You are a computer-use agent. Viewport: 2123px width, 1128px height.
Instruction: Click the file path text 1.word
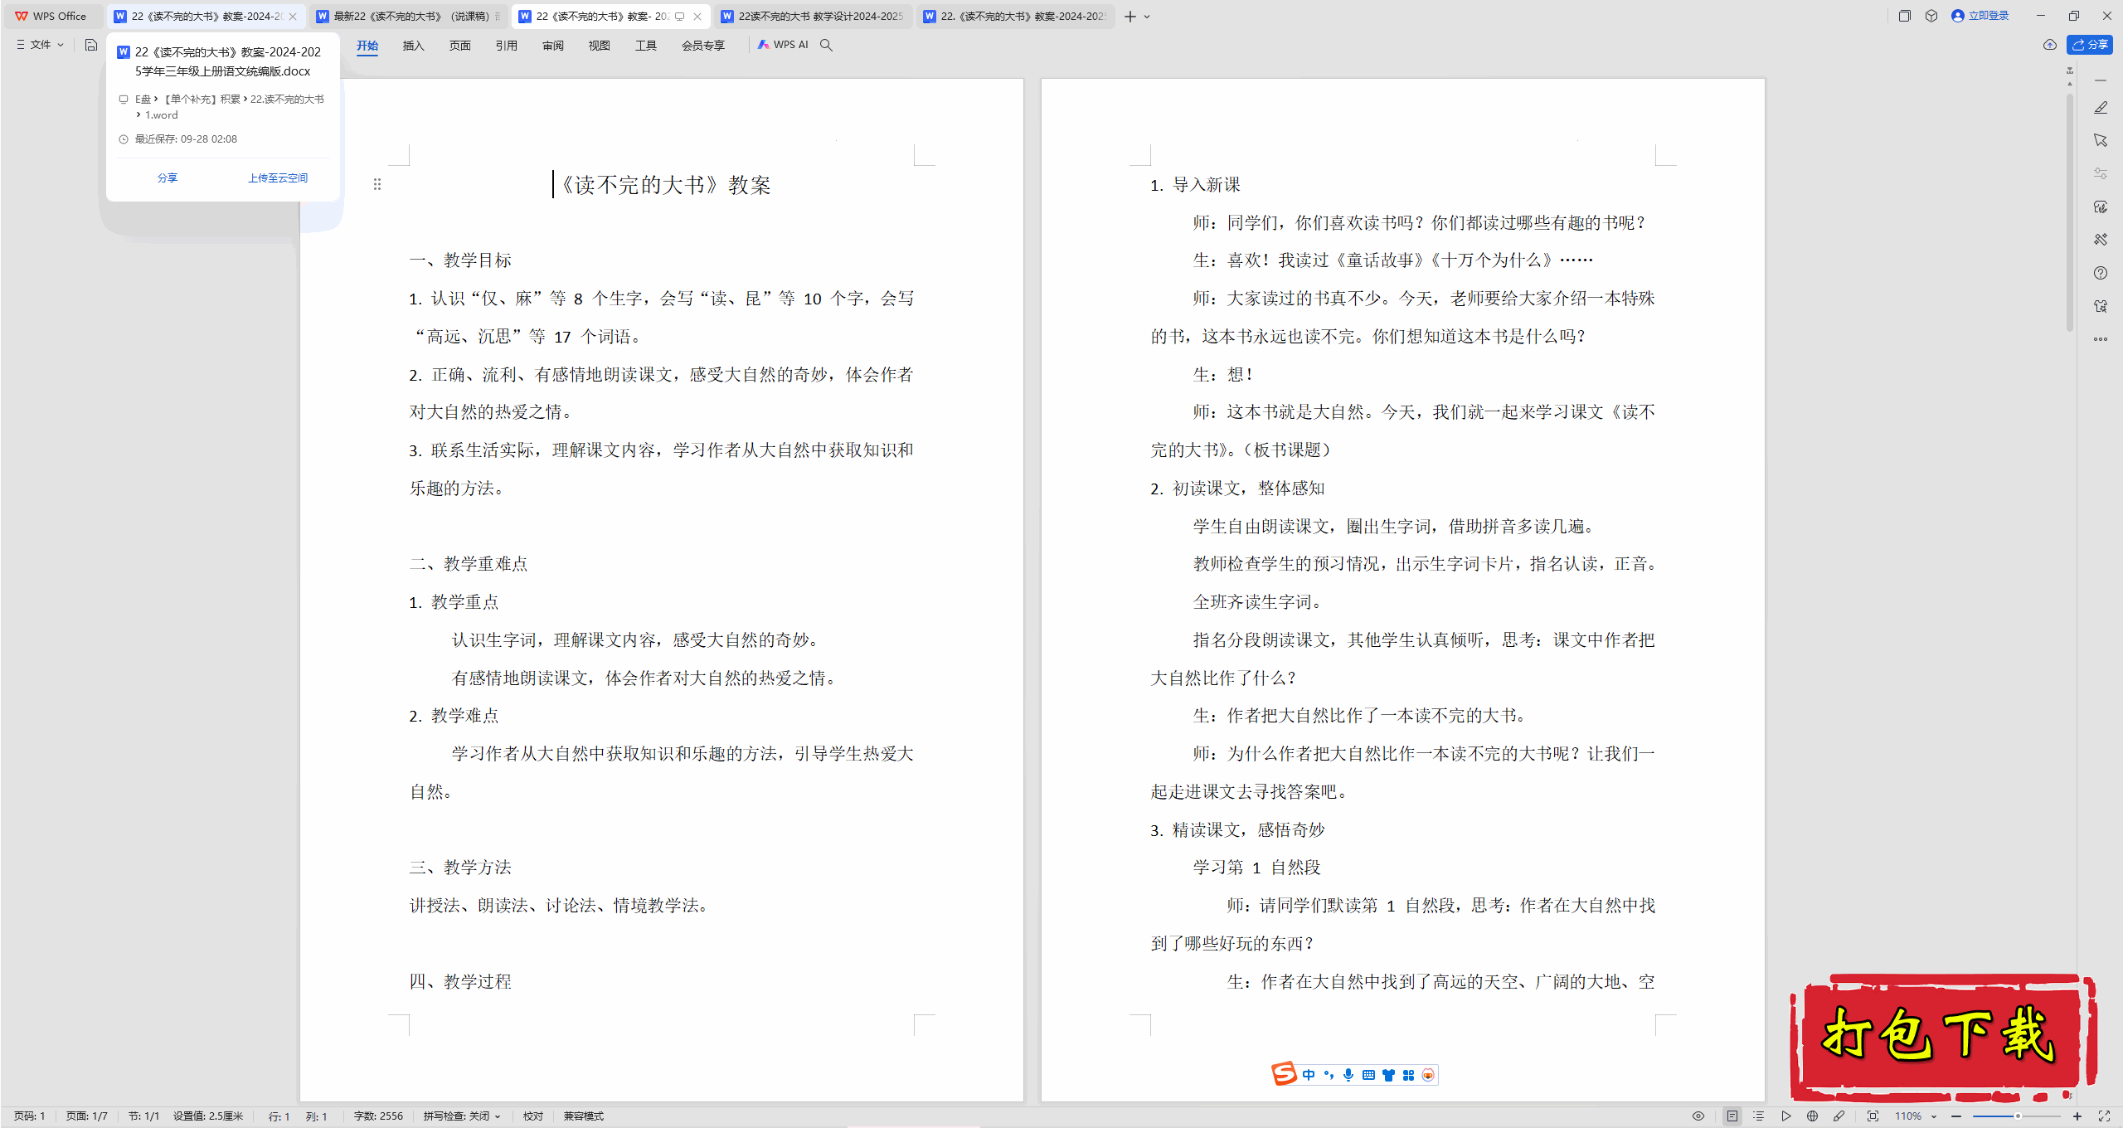click(161, 115)
